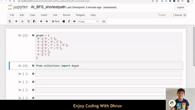The width and height of the screenshot is (195, 110).
Task: Interrupt the kernel with stop icon
Action: click(x=64, y=21)
